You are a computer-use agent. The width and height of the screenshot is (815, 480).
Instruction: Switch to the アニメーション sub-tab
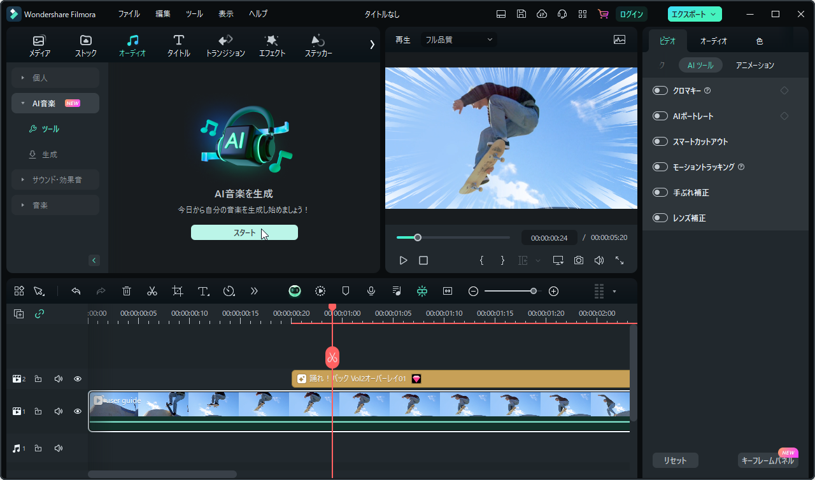[755, 65]
